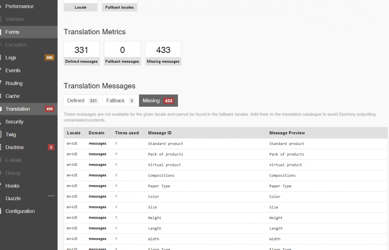Click the 433 Missing messages metric box
The height and width of the screenshot is (250, 389).
coord(163,53)
